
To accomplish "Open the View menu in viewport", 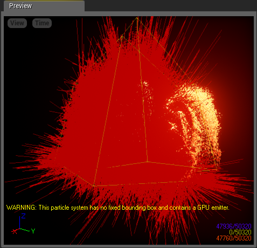I will point(17,23).
